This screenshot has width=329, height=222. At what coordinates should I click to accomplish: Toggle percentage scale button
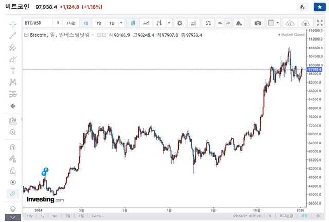pyautogui.click(x=270, y=216)
